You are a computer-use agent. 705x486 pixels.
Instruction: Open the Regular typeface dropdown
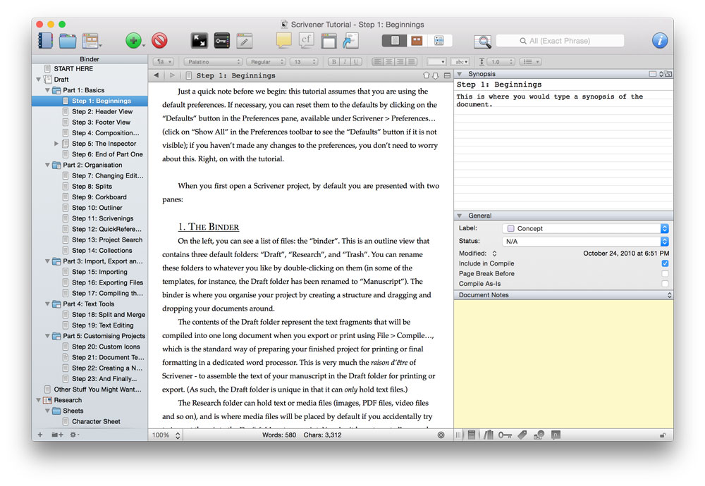click(x=266, y=62)
